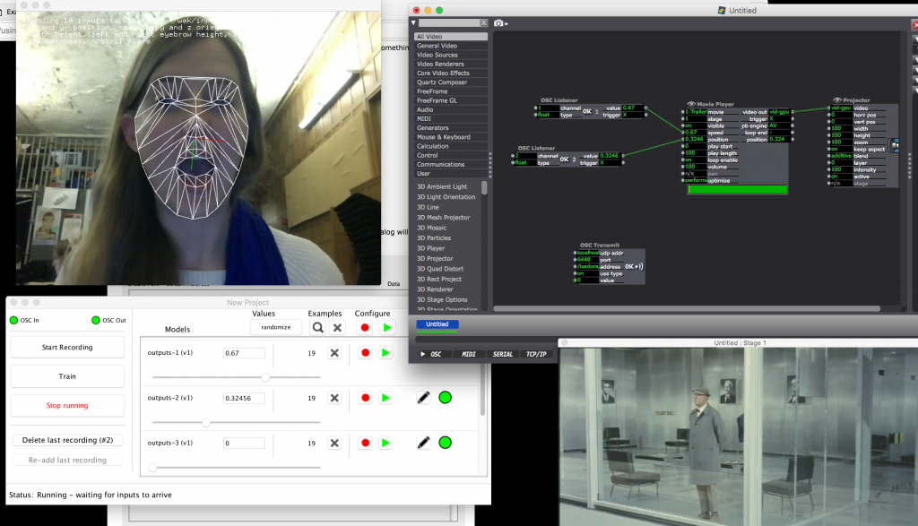The image size is (918, 526).
Task: Click the randomize values button
Action: pos(276,327)
